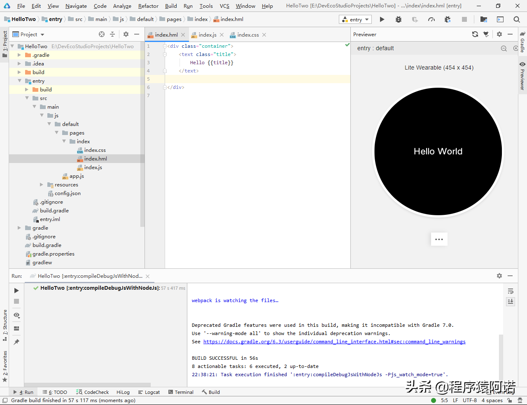Open Previewer settings gear

[x=499, y=35]
